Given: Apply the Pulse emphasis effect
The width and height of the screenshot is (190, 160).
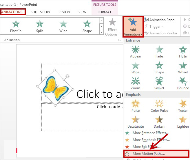Looking at the screenshot, I should pos(136,106).
